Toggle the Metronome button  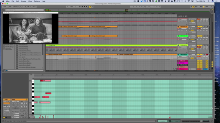pyautogui.click(x=29, y=6)
